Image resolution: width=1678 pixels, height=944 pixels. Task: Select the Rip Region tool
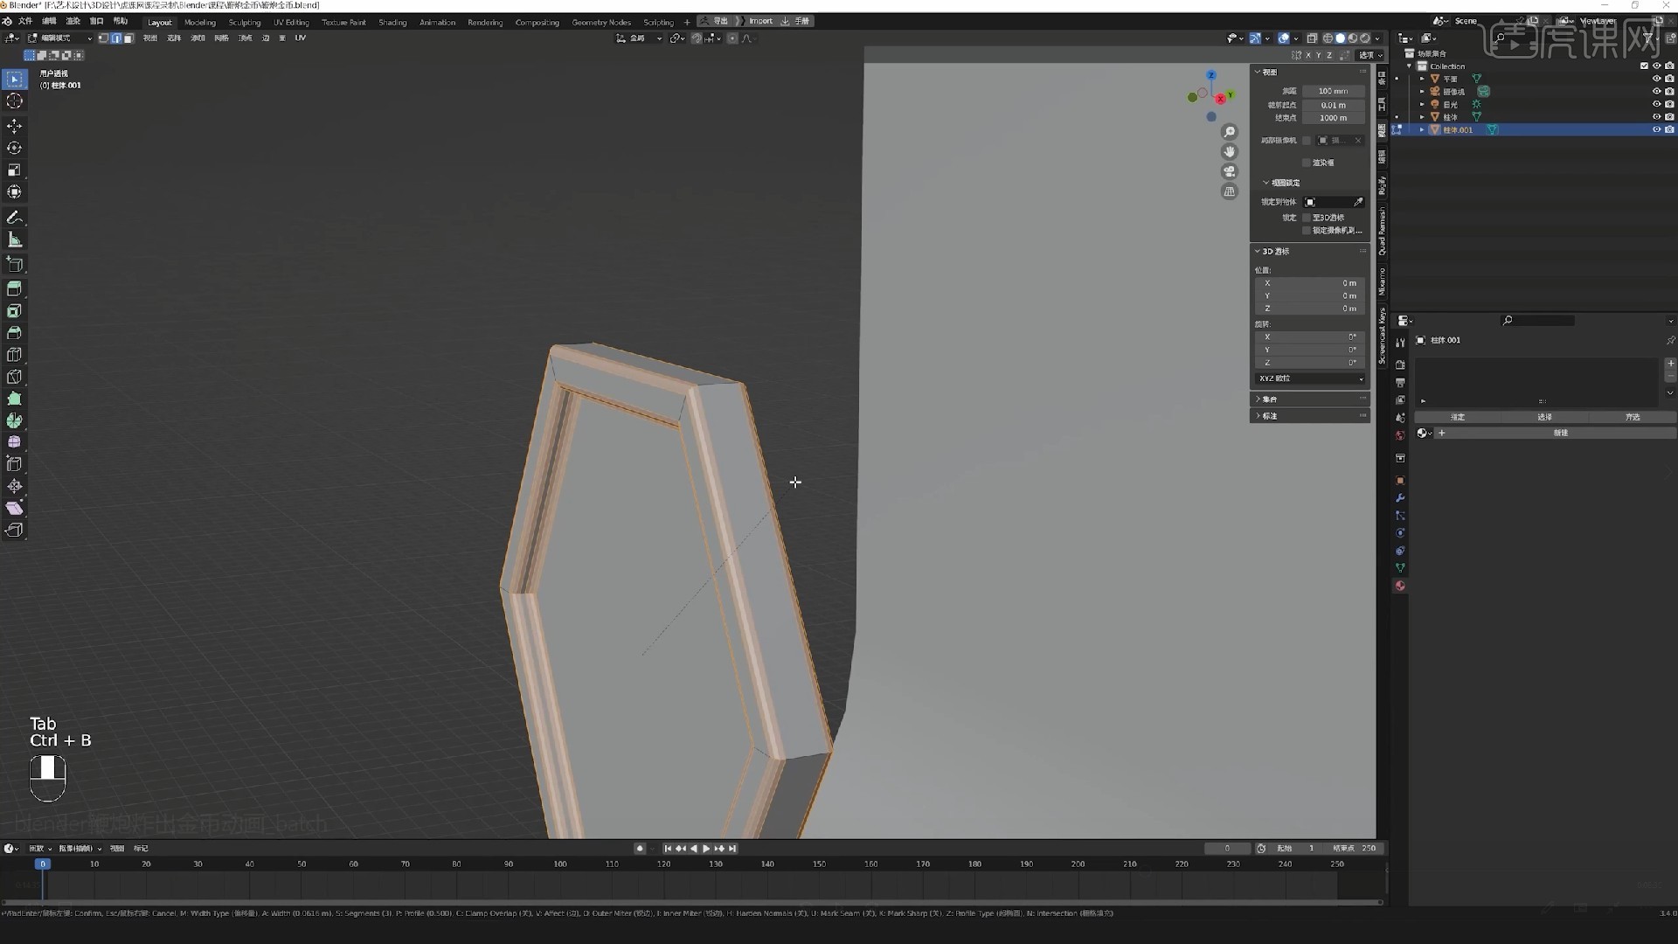click(15, 530)
